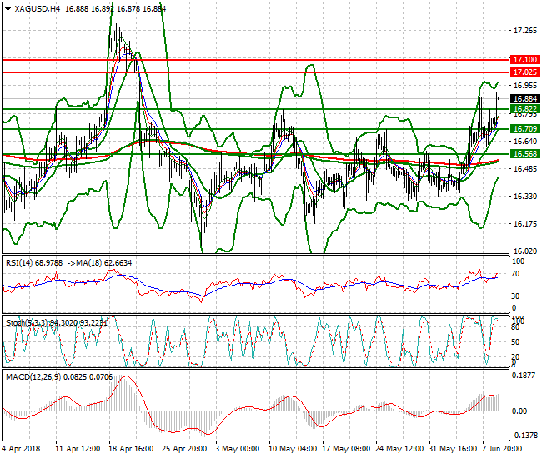
Task: Click the 25 Apr 20:00 date label
Action: point(184,449)
